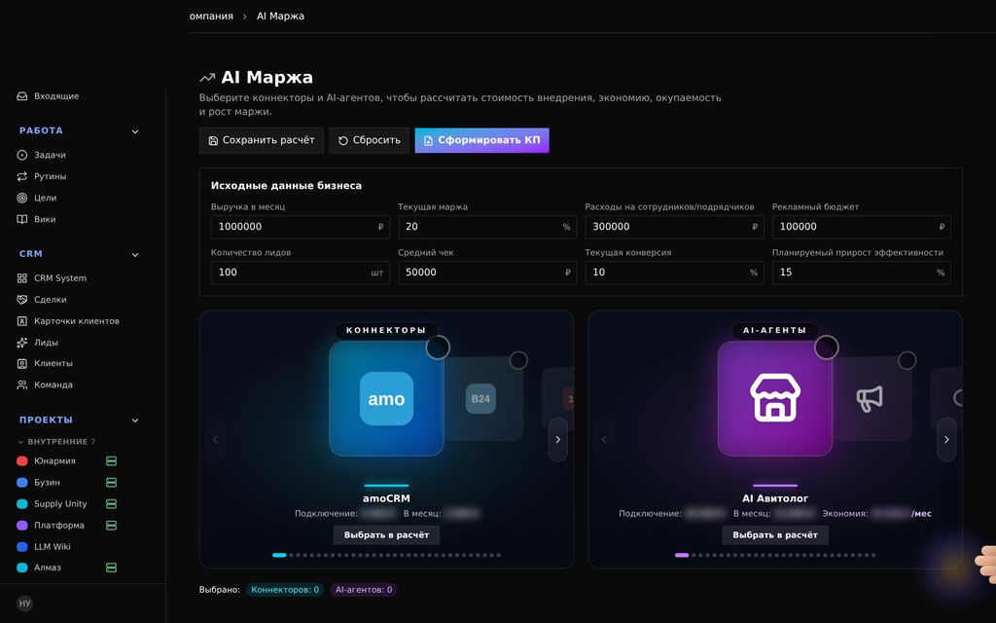This screenshot has width=996, height=623.
Task: Click the database icon next to Юнармия
Action: [x=111, y=460]
